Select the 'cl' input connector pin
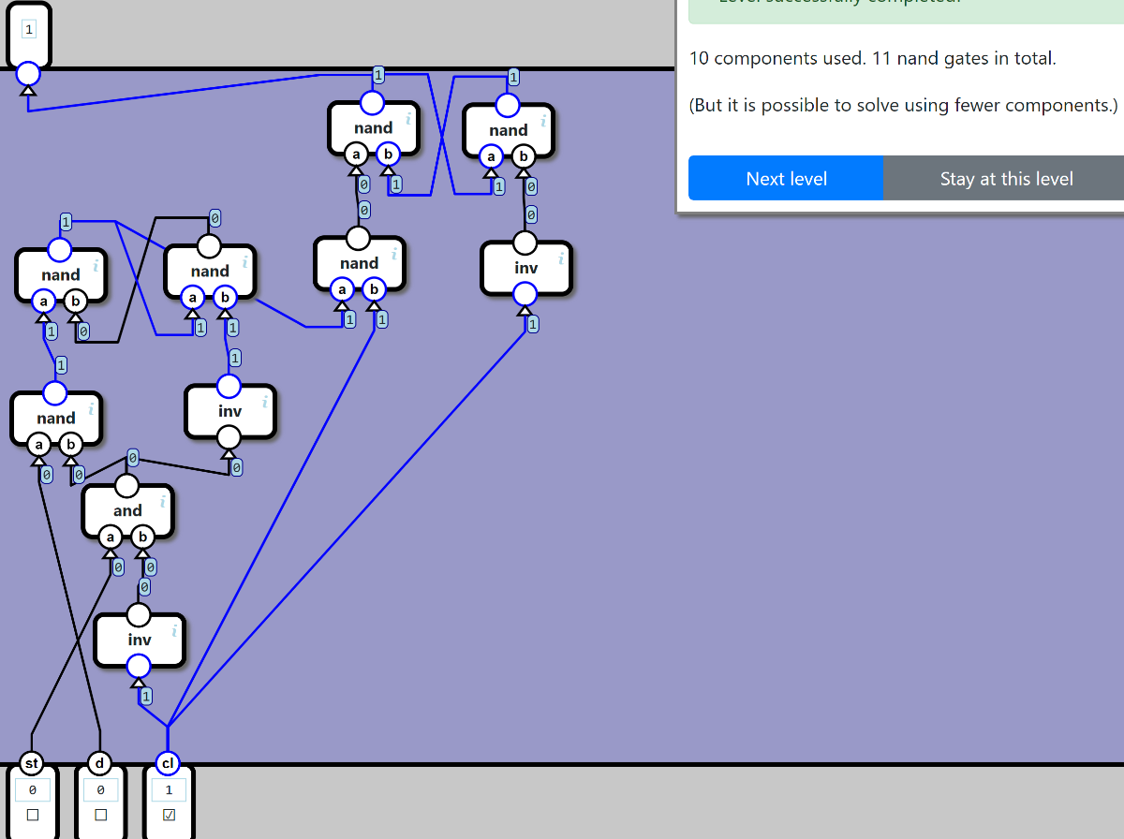The width and height of the screenshot is (1124, 839). [169, 764]
